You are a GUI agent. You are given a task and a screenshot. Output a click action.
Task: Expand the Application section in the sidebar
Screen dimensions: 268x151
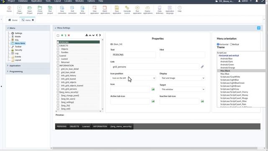pyautogui.click(x=15, y=66)
